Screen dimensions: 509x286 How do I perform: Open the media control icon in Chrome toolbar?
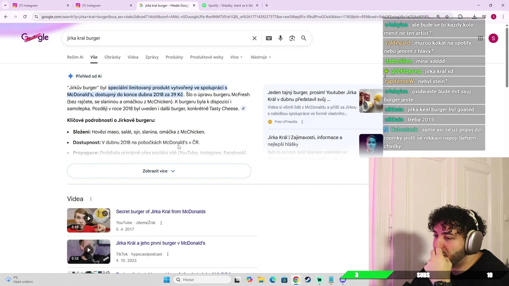click(484, 17)
